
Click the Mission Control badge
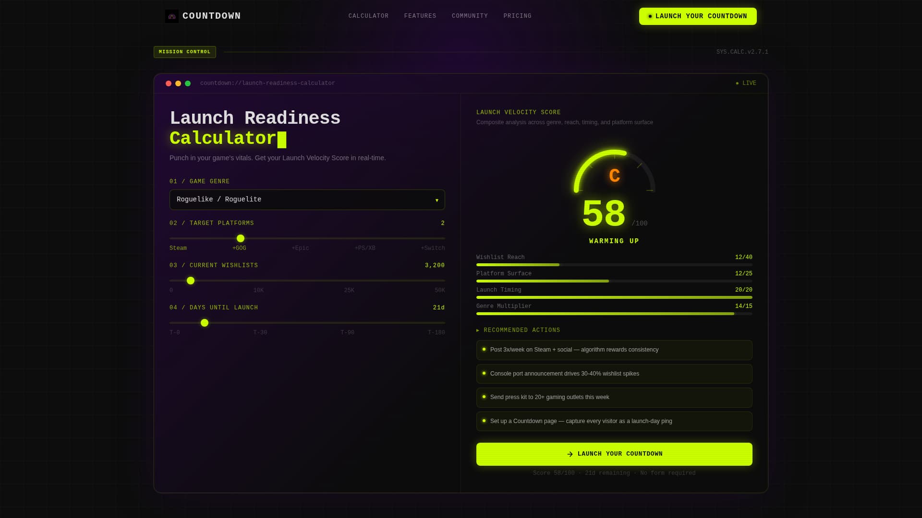click(x=185, y=52)
